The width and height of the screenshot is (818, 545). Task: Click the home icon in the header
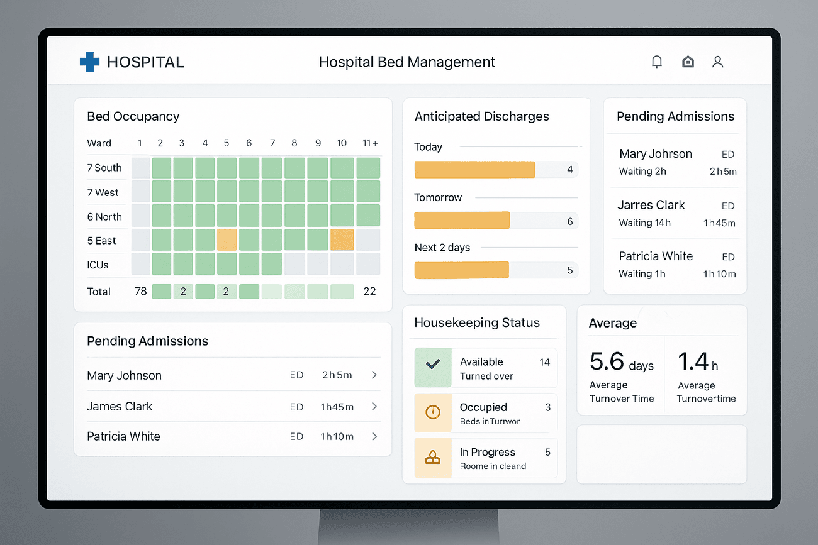[x=688, y=62]
